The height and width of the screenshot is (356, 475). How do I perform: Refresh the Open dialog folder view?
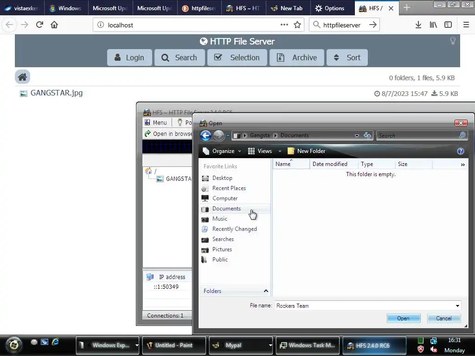coord(367,135)
